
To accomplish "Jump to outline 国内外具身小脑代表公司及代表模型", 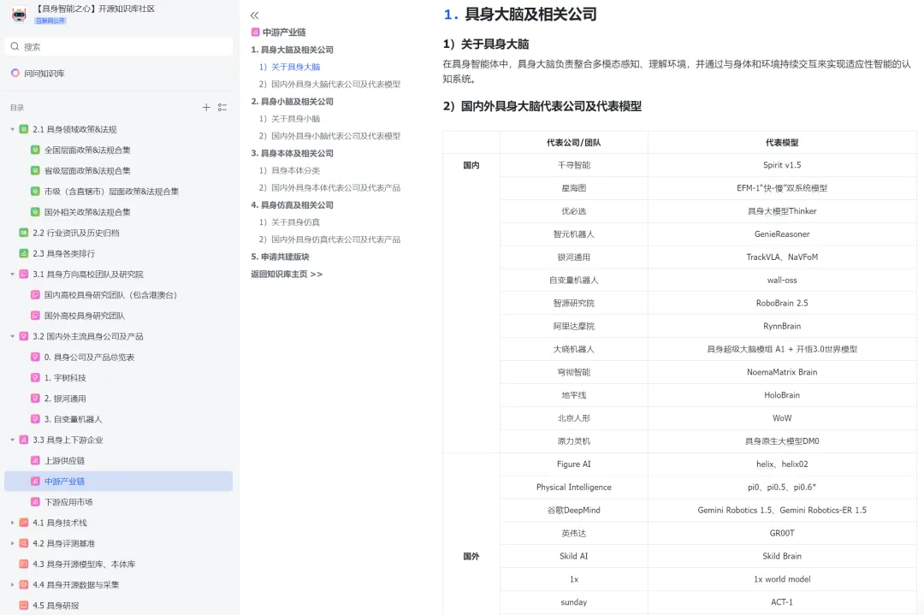I will [330, 135].
